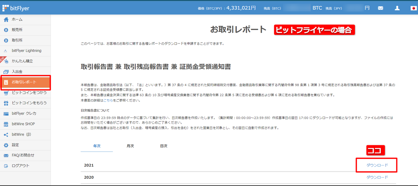This screenshot has width=418, height=186.
Task: Switch to the 日次 tab
Action: click(164, 146)
